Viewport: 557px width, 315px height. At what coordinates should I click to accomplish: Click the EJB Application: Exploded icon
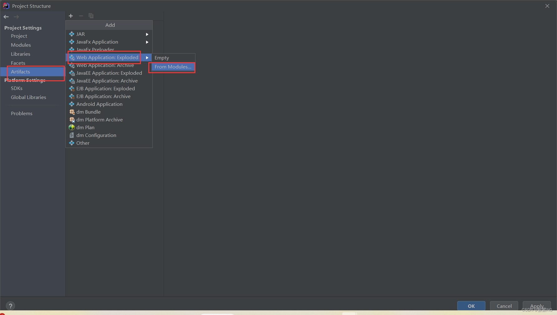[72, 88]
